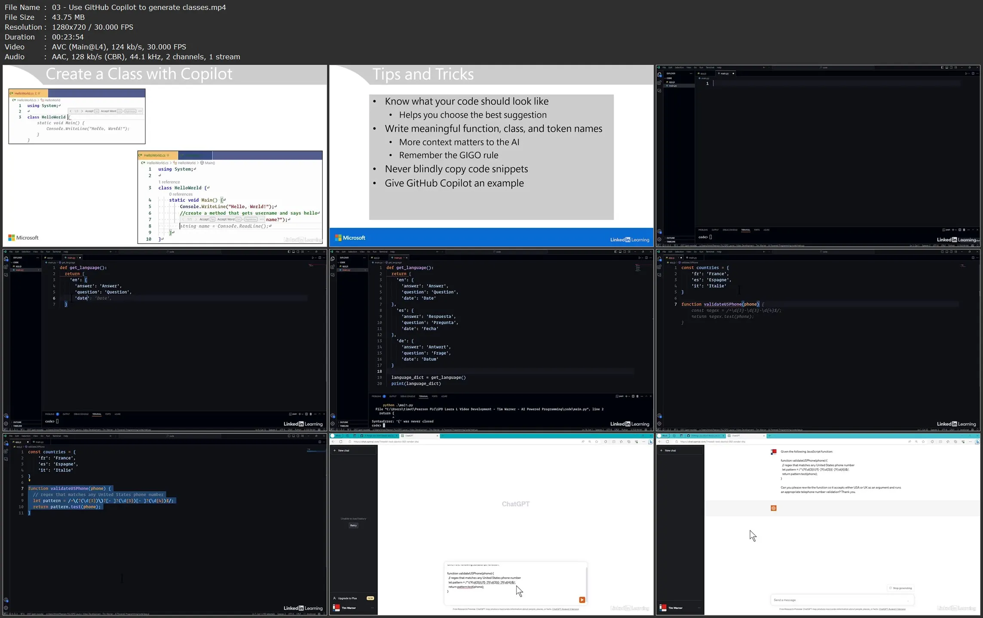Kill terminal trash icon in empty main.py frame
This screenshot has width=983, height=618.
pos(964,230)
